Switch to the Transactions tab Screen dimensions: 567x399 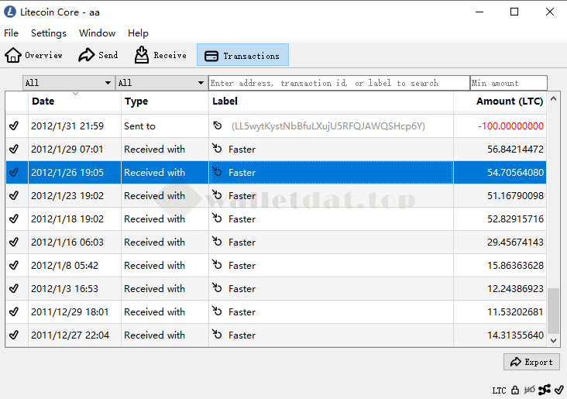click(242, 55)
